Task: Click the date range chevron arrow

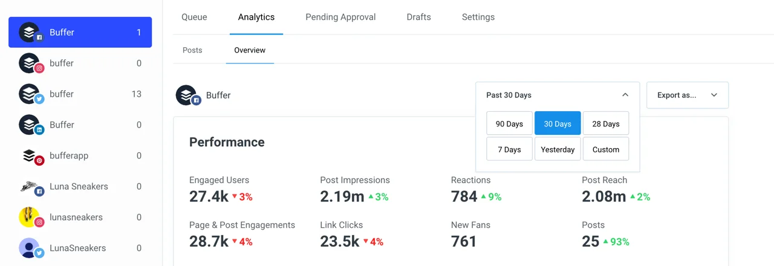Action: click(625, 95)
